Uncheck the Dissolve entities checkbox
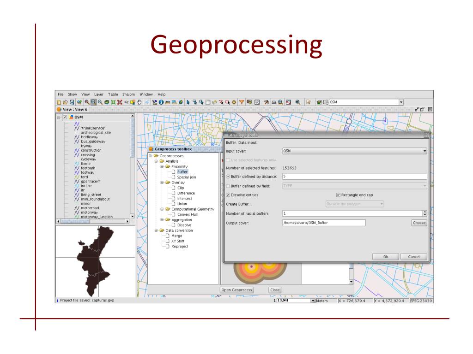This screenshot has width=473, height=354. [x=228, y=195]
